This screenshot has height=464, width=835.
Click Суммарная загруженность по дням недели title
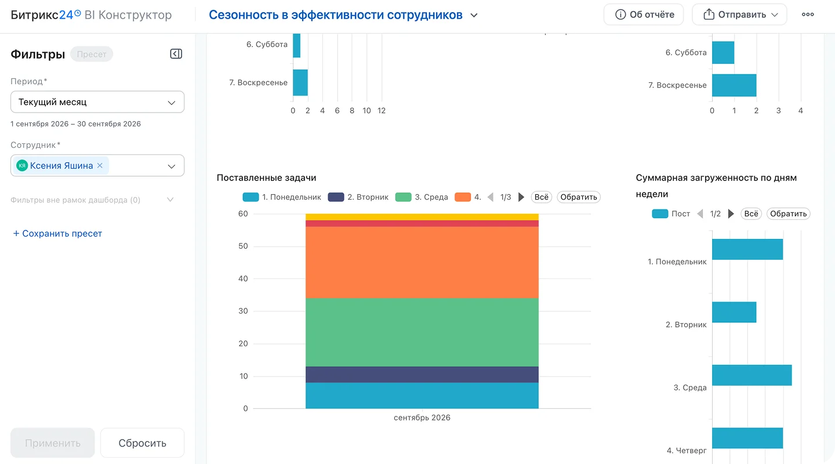click(x=716, y=186)
